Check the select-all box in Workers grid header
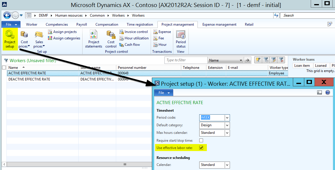The height and width of the screenshot is (170, 335). (4, 68)
